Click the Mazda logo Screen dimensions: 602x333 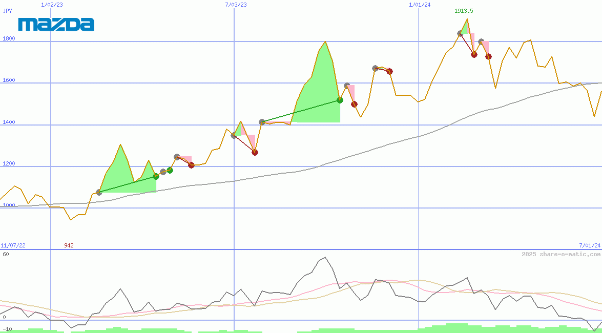(56, 24)
